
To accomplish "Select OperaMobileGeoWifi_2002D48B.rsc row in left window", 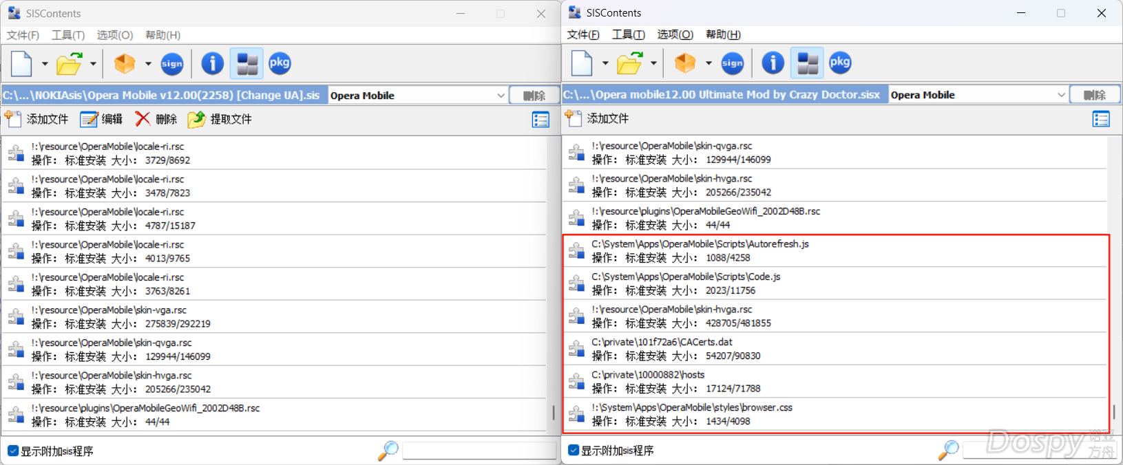I will point(275,415).
